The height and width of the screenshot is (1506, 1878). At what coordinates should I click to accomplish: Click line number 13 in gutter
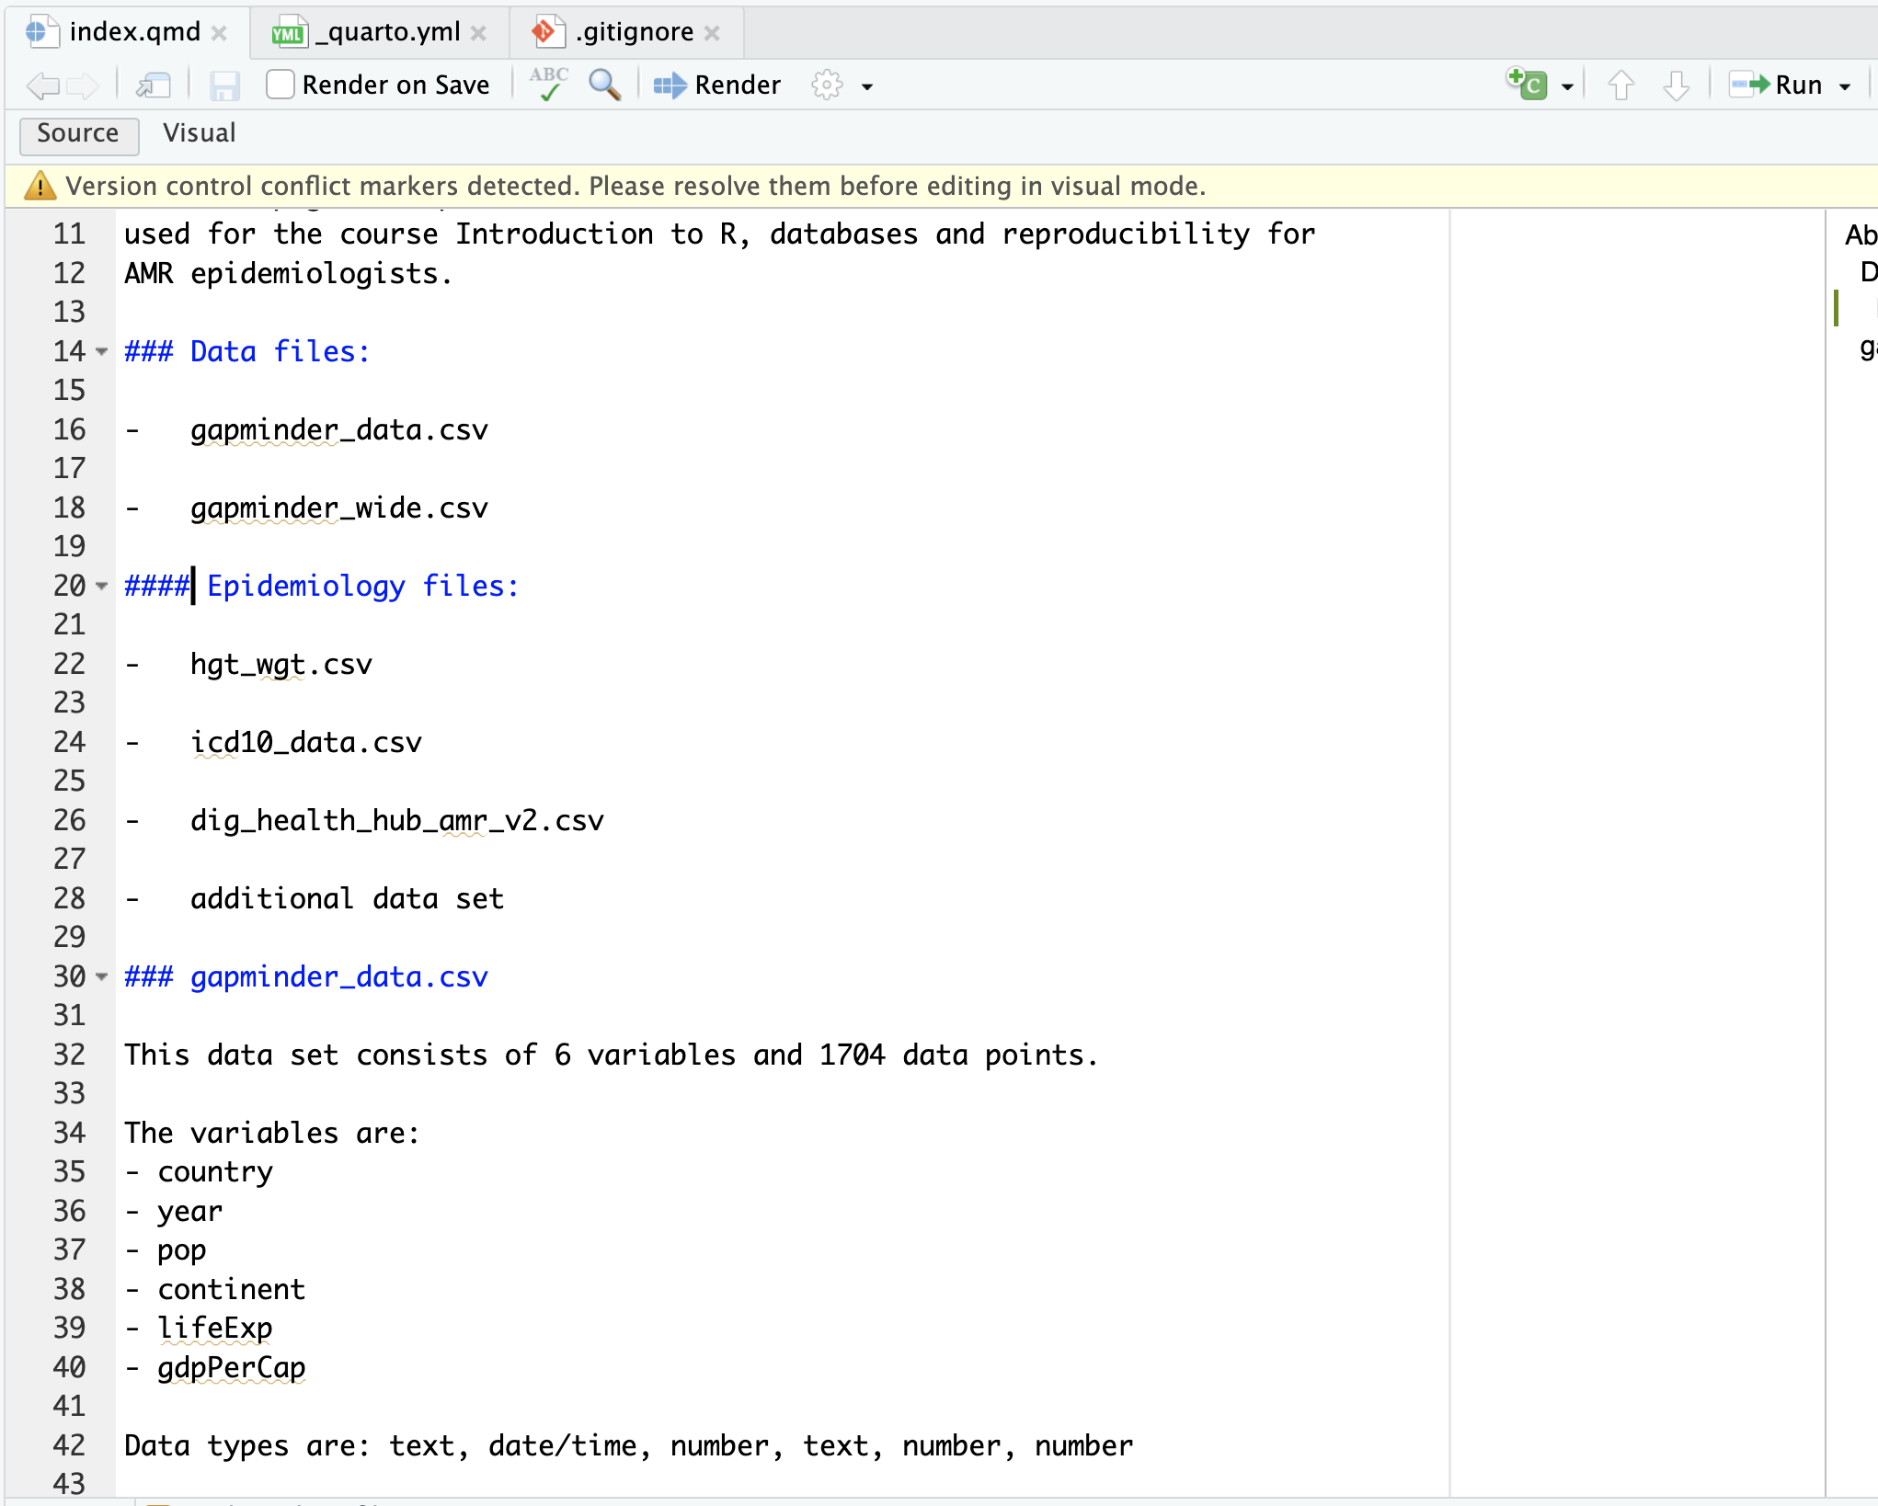69,313
